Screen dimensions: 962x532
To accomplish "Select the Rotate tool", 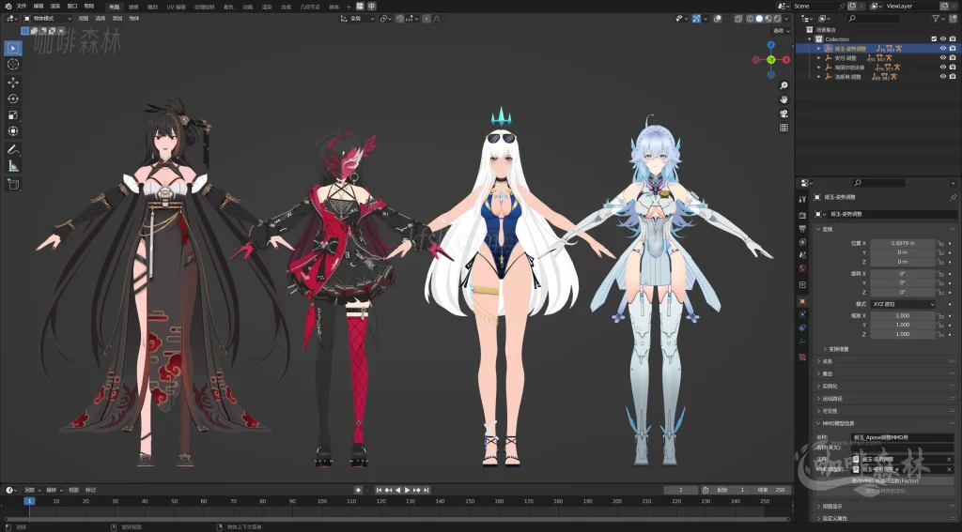I will pos(13,99).
